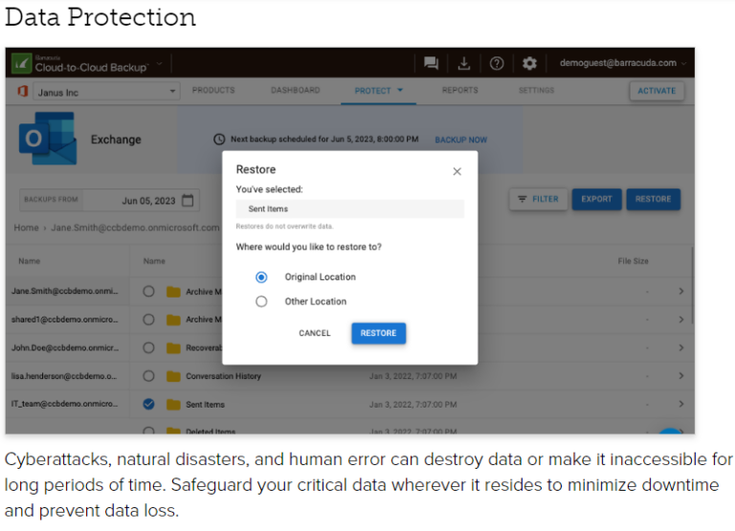Select the Other Location radio button

pos(261,301)
